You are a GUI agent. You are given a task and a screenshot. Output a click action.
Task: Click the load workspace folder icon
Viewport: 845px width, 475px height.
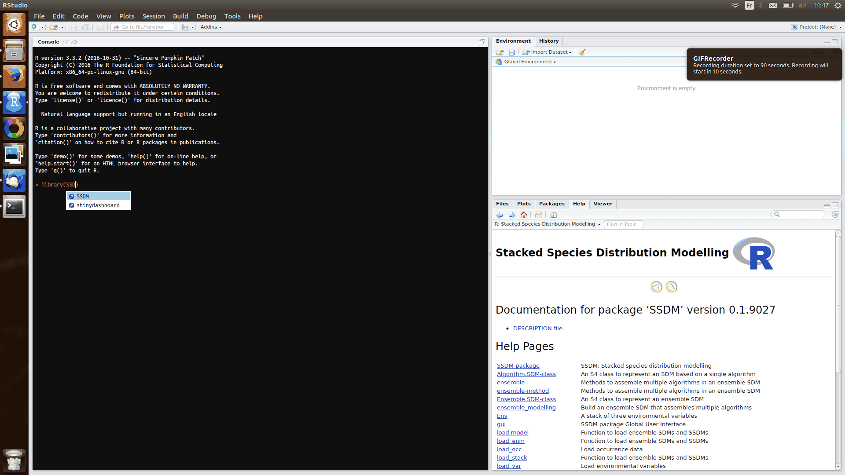500,52
